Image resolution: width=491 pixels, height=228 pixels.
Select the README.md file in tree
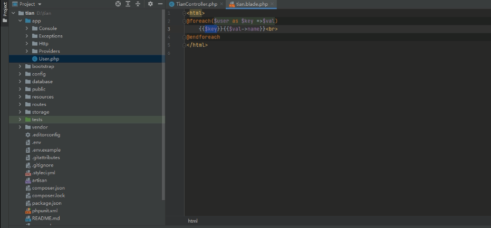[x=45, y=218]
